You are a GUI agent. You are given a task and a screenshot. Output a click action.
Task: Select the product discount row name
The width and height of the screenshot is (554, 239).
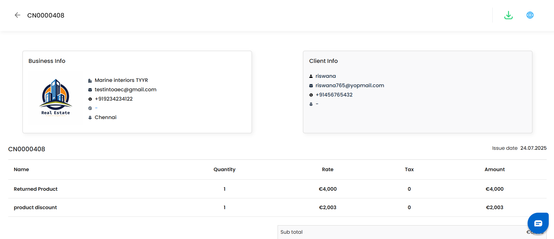pos(35,207)
